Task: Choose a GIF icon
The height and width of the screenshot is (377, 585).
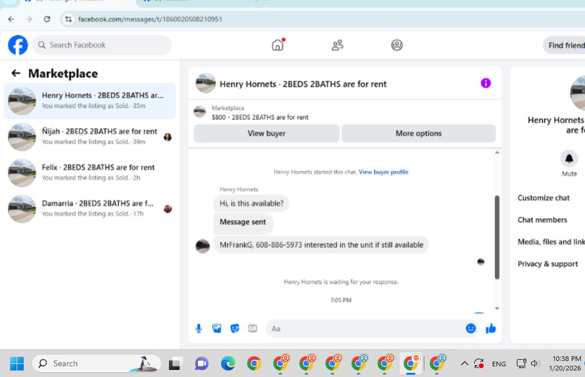Action: (252, 328)
